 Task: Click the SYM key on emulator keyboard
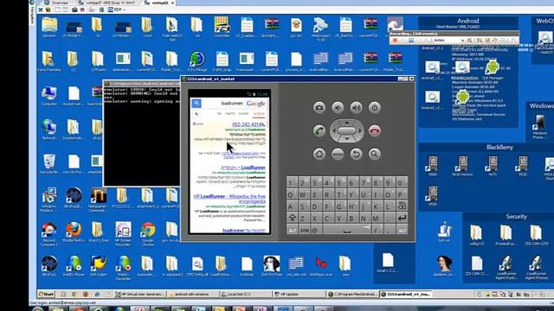click(x=304, y=231)
